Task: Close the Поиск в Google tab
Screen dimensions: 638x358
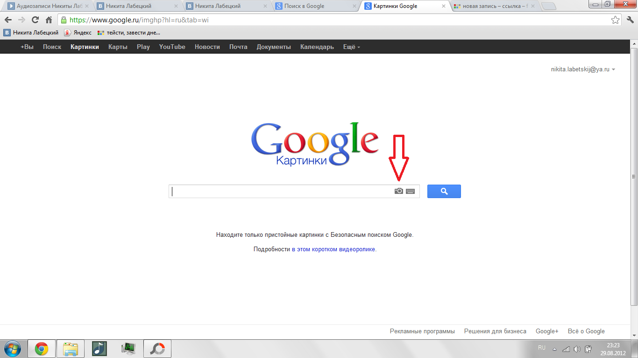Action: point(354,6)
